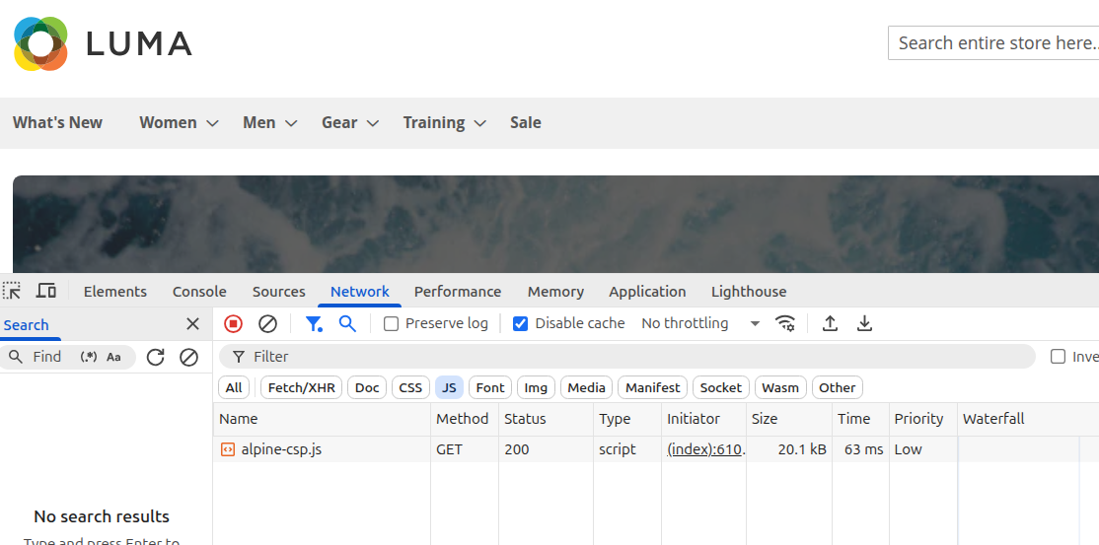Import HAR file upload icon
Image resolution: width=1099 pixels, height=545 pixels.
(x=830, y=323)
